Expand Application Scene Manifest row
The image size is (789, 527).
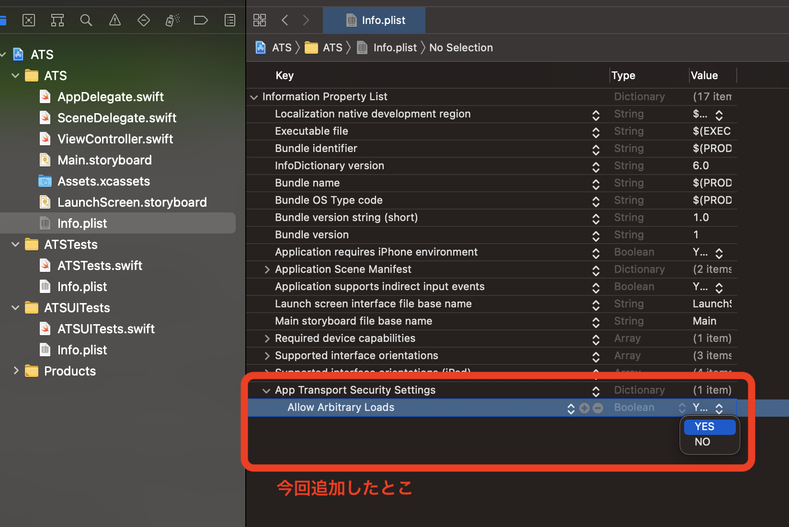click(267, 269)
